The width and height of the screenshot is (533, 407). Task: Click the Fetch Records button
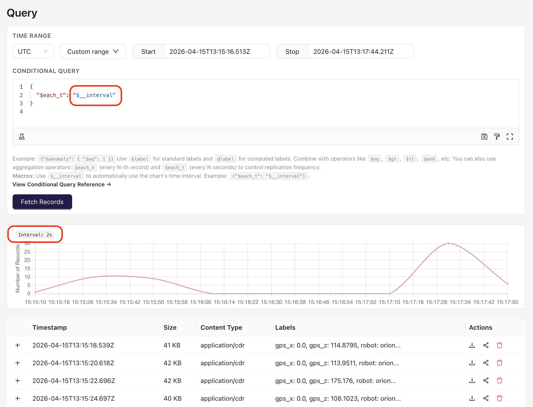pos(42,202)
